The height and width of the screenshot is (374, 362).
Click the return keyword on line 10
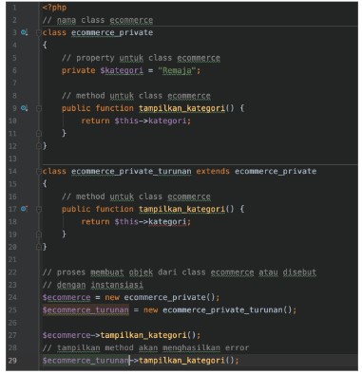[x=95, y=121]
